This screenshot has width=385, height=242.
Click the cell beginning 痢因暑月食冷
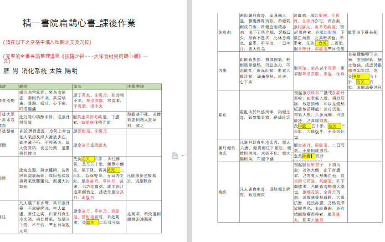click(265, 32)
